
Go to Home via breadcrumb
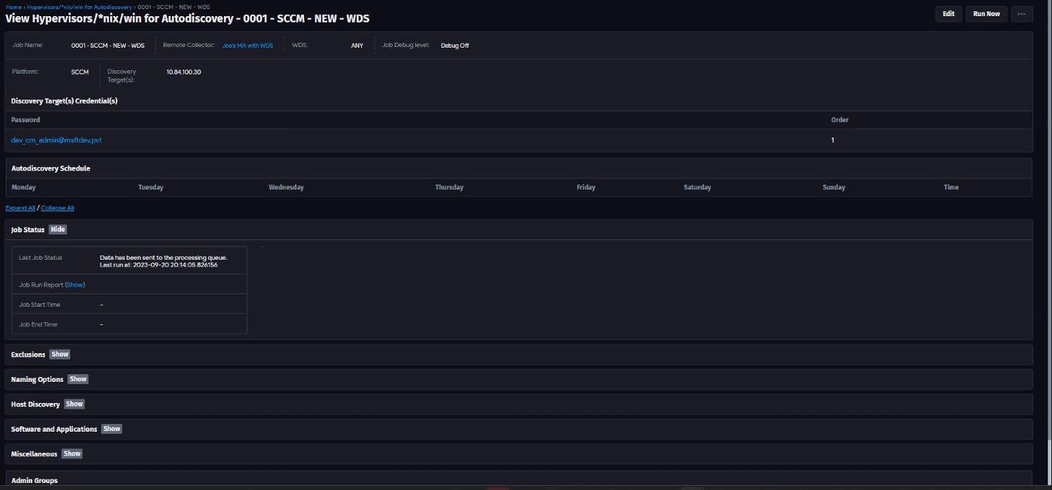[x=13, y=6]
